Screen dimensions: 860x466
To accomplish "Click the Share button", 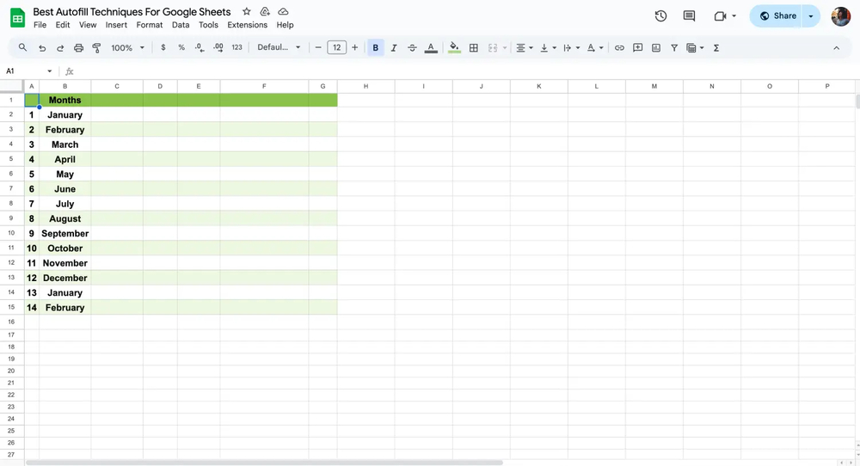I will tap(777, 15).
